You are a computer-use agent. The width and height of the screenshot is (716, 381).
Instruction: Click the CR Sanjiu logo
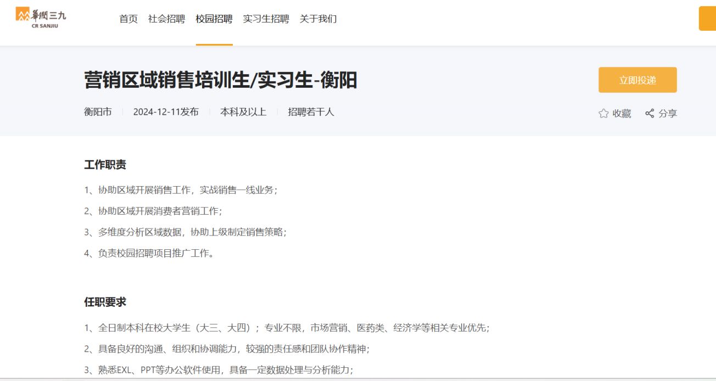[41, 18]
